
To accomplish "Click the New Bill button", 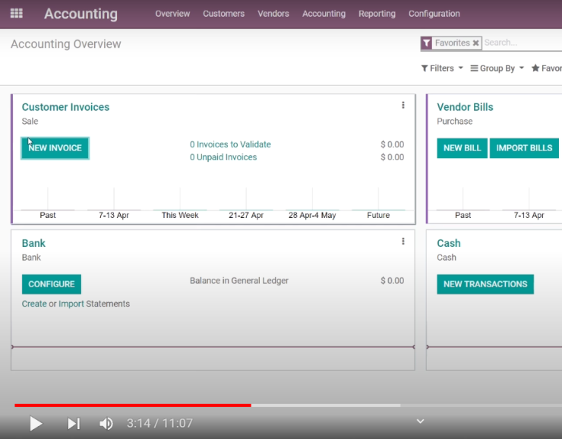I will pyautogui.click(x=462, y=148).
